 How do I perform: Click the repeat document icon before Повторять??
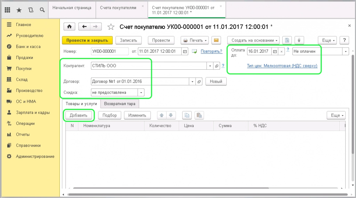(x=194, y=51)
